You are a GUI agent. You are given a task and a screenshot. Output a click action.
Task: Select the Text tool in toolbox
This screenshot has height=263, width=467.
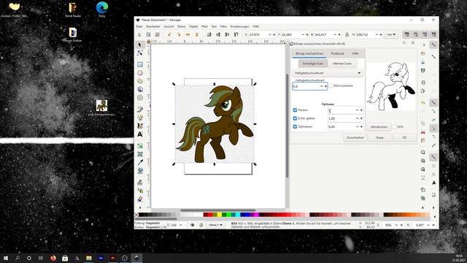pyautogui.click(x=139, y=134)
